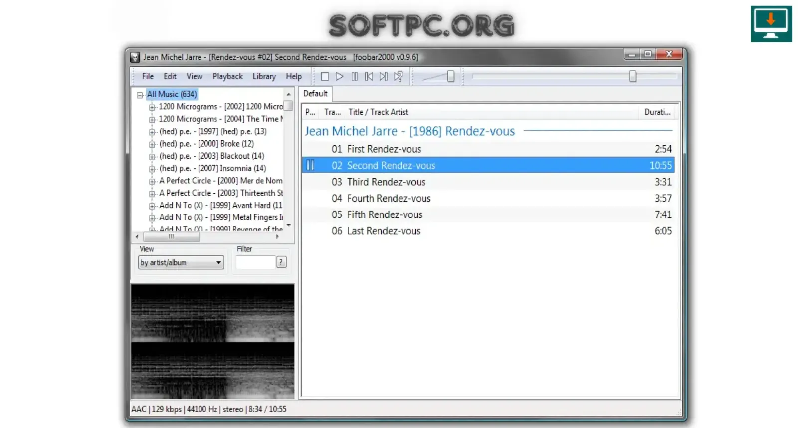Image resolution: width=798 pixels, height=428 pixels.
Task: Click the Play button in toolbar
Action: pyautogui.click(x=339, y=76)
